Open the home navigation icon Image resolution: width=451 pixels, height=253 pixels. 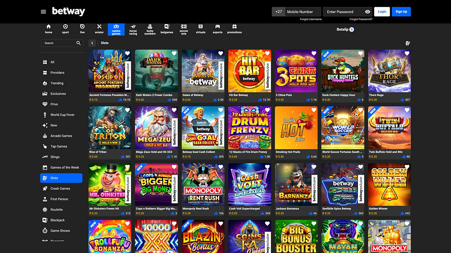pyautogui.click(x=49, y=29)
